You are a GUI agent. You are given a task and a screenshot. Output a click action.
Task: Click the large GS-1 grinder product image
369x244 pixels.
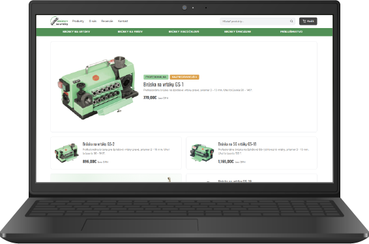tap(98, 87)
